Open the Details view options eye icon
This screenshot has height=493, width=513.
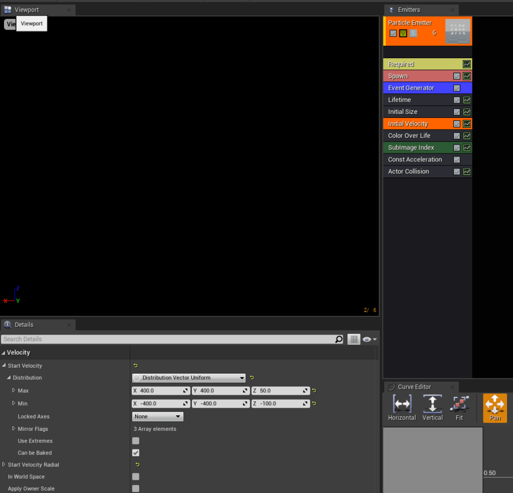coord(369,340)
